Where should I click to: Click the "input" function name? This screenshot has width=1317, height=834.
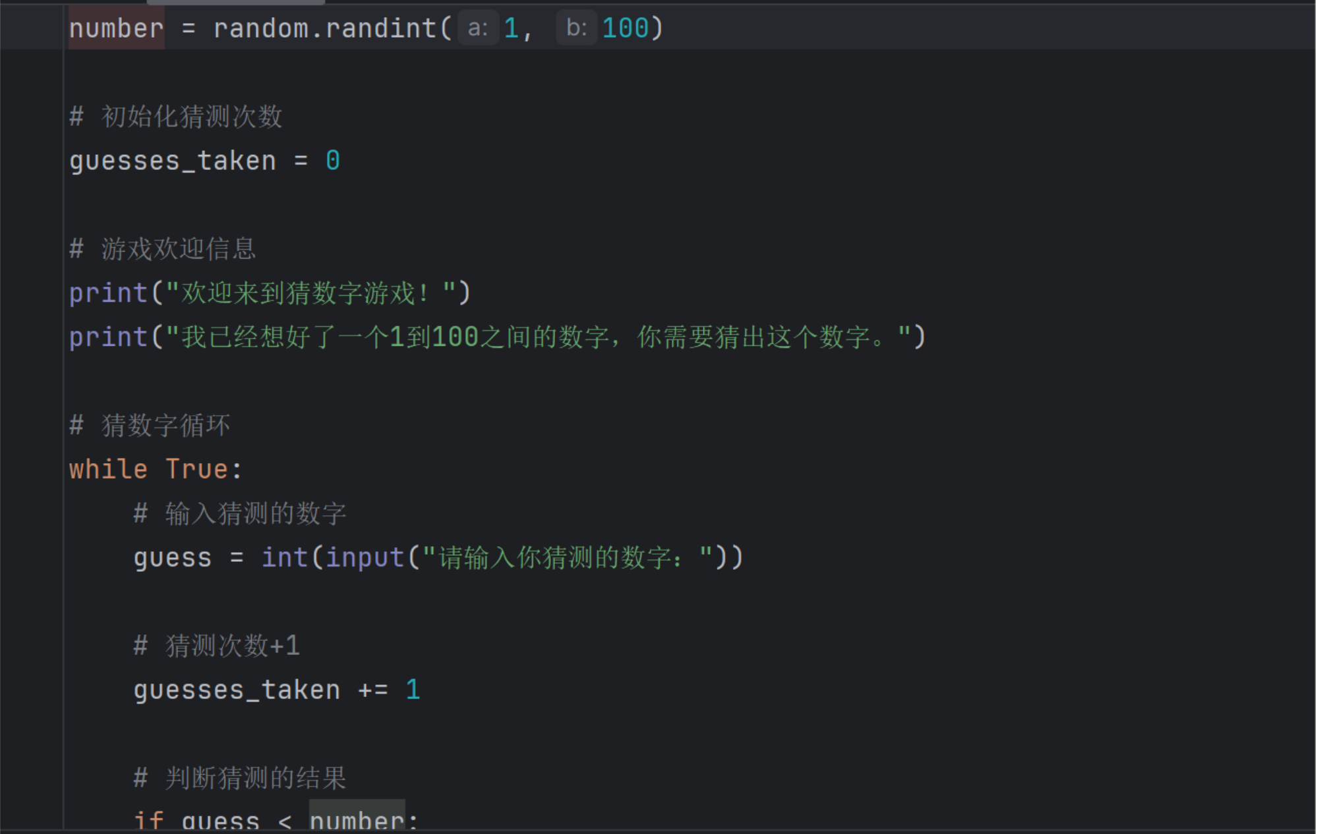(x=365, y=558)
